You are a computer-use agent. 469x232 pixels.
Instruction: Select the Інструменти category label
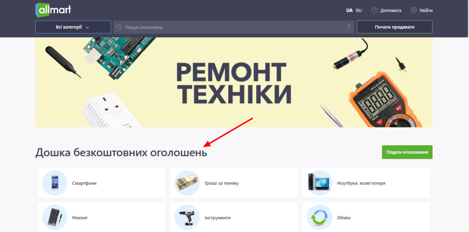coord(218,218)
